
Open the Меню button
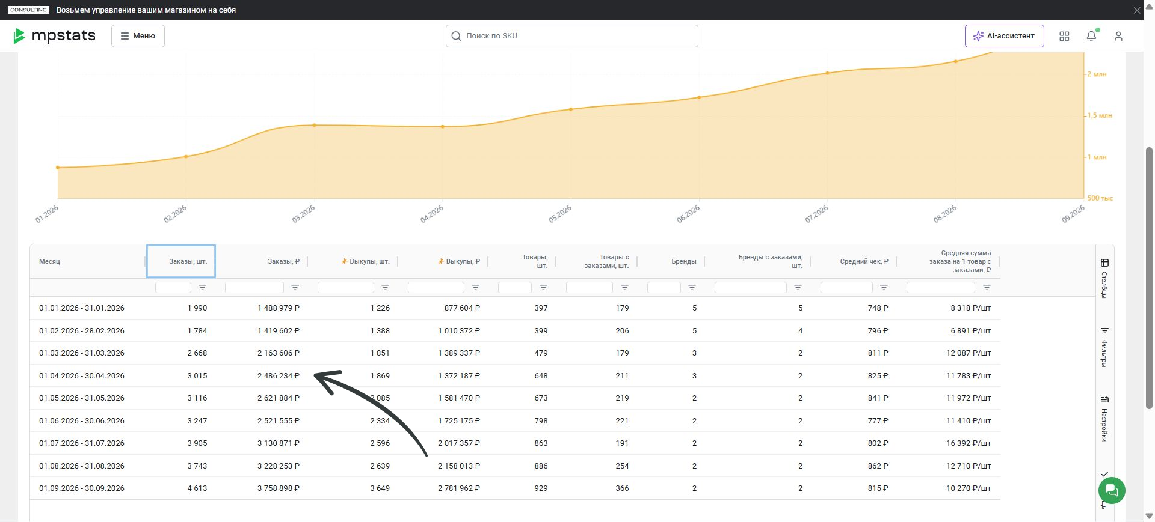click(138, 36)
